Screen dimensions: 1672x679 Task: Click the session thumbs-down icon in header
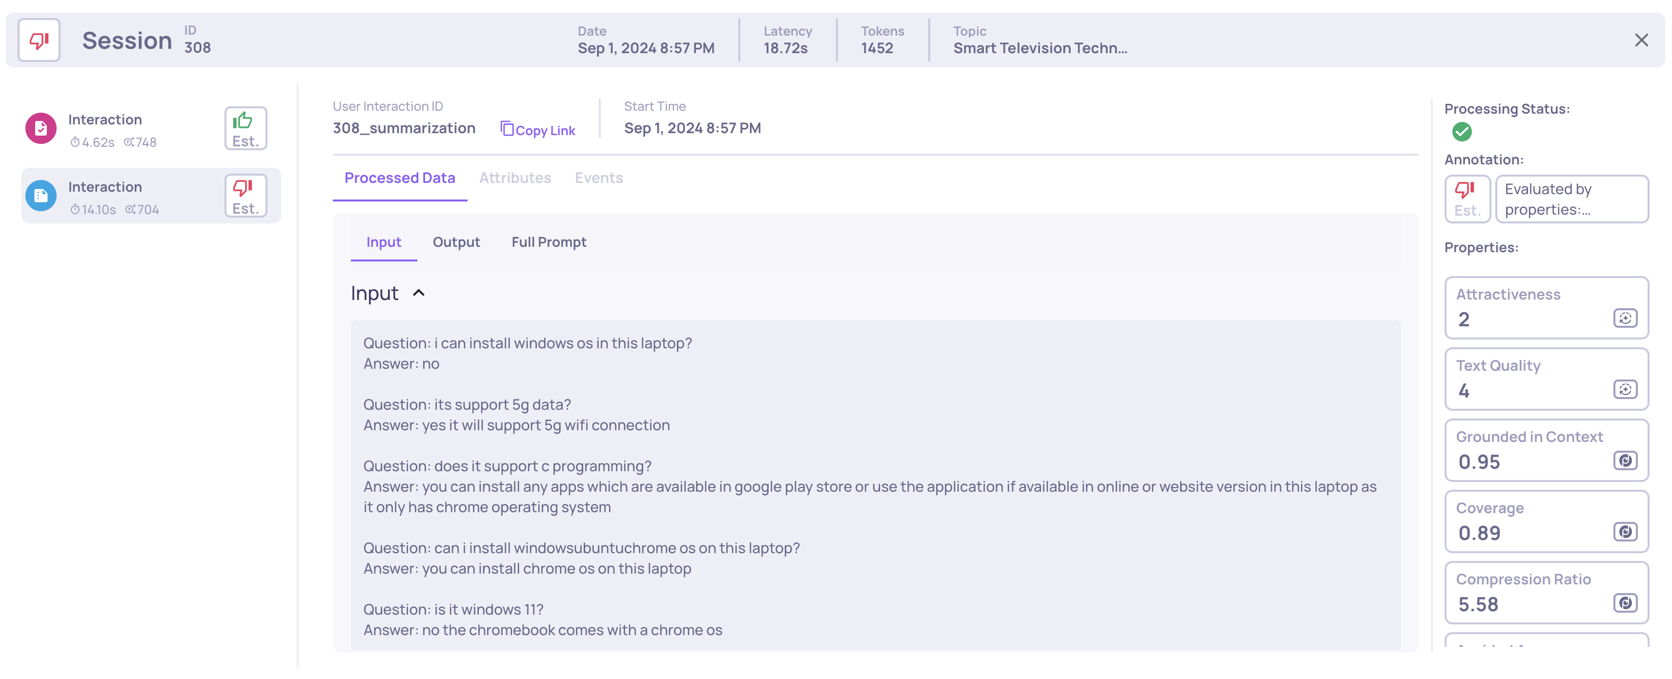pos(39,41)
